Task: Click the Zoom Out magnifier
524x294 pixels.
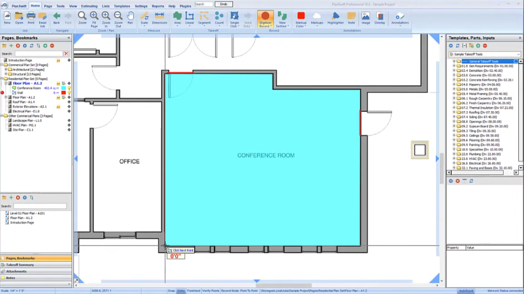Action: point(118,19)
